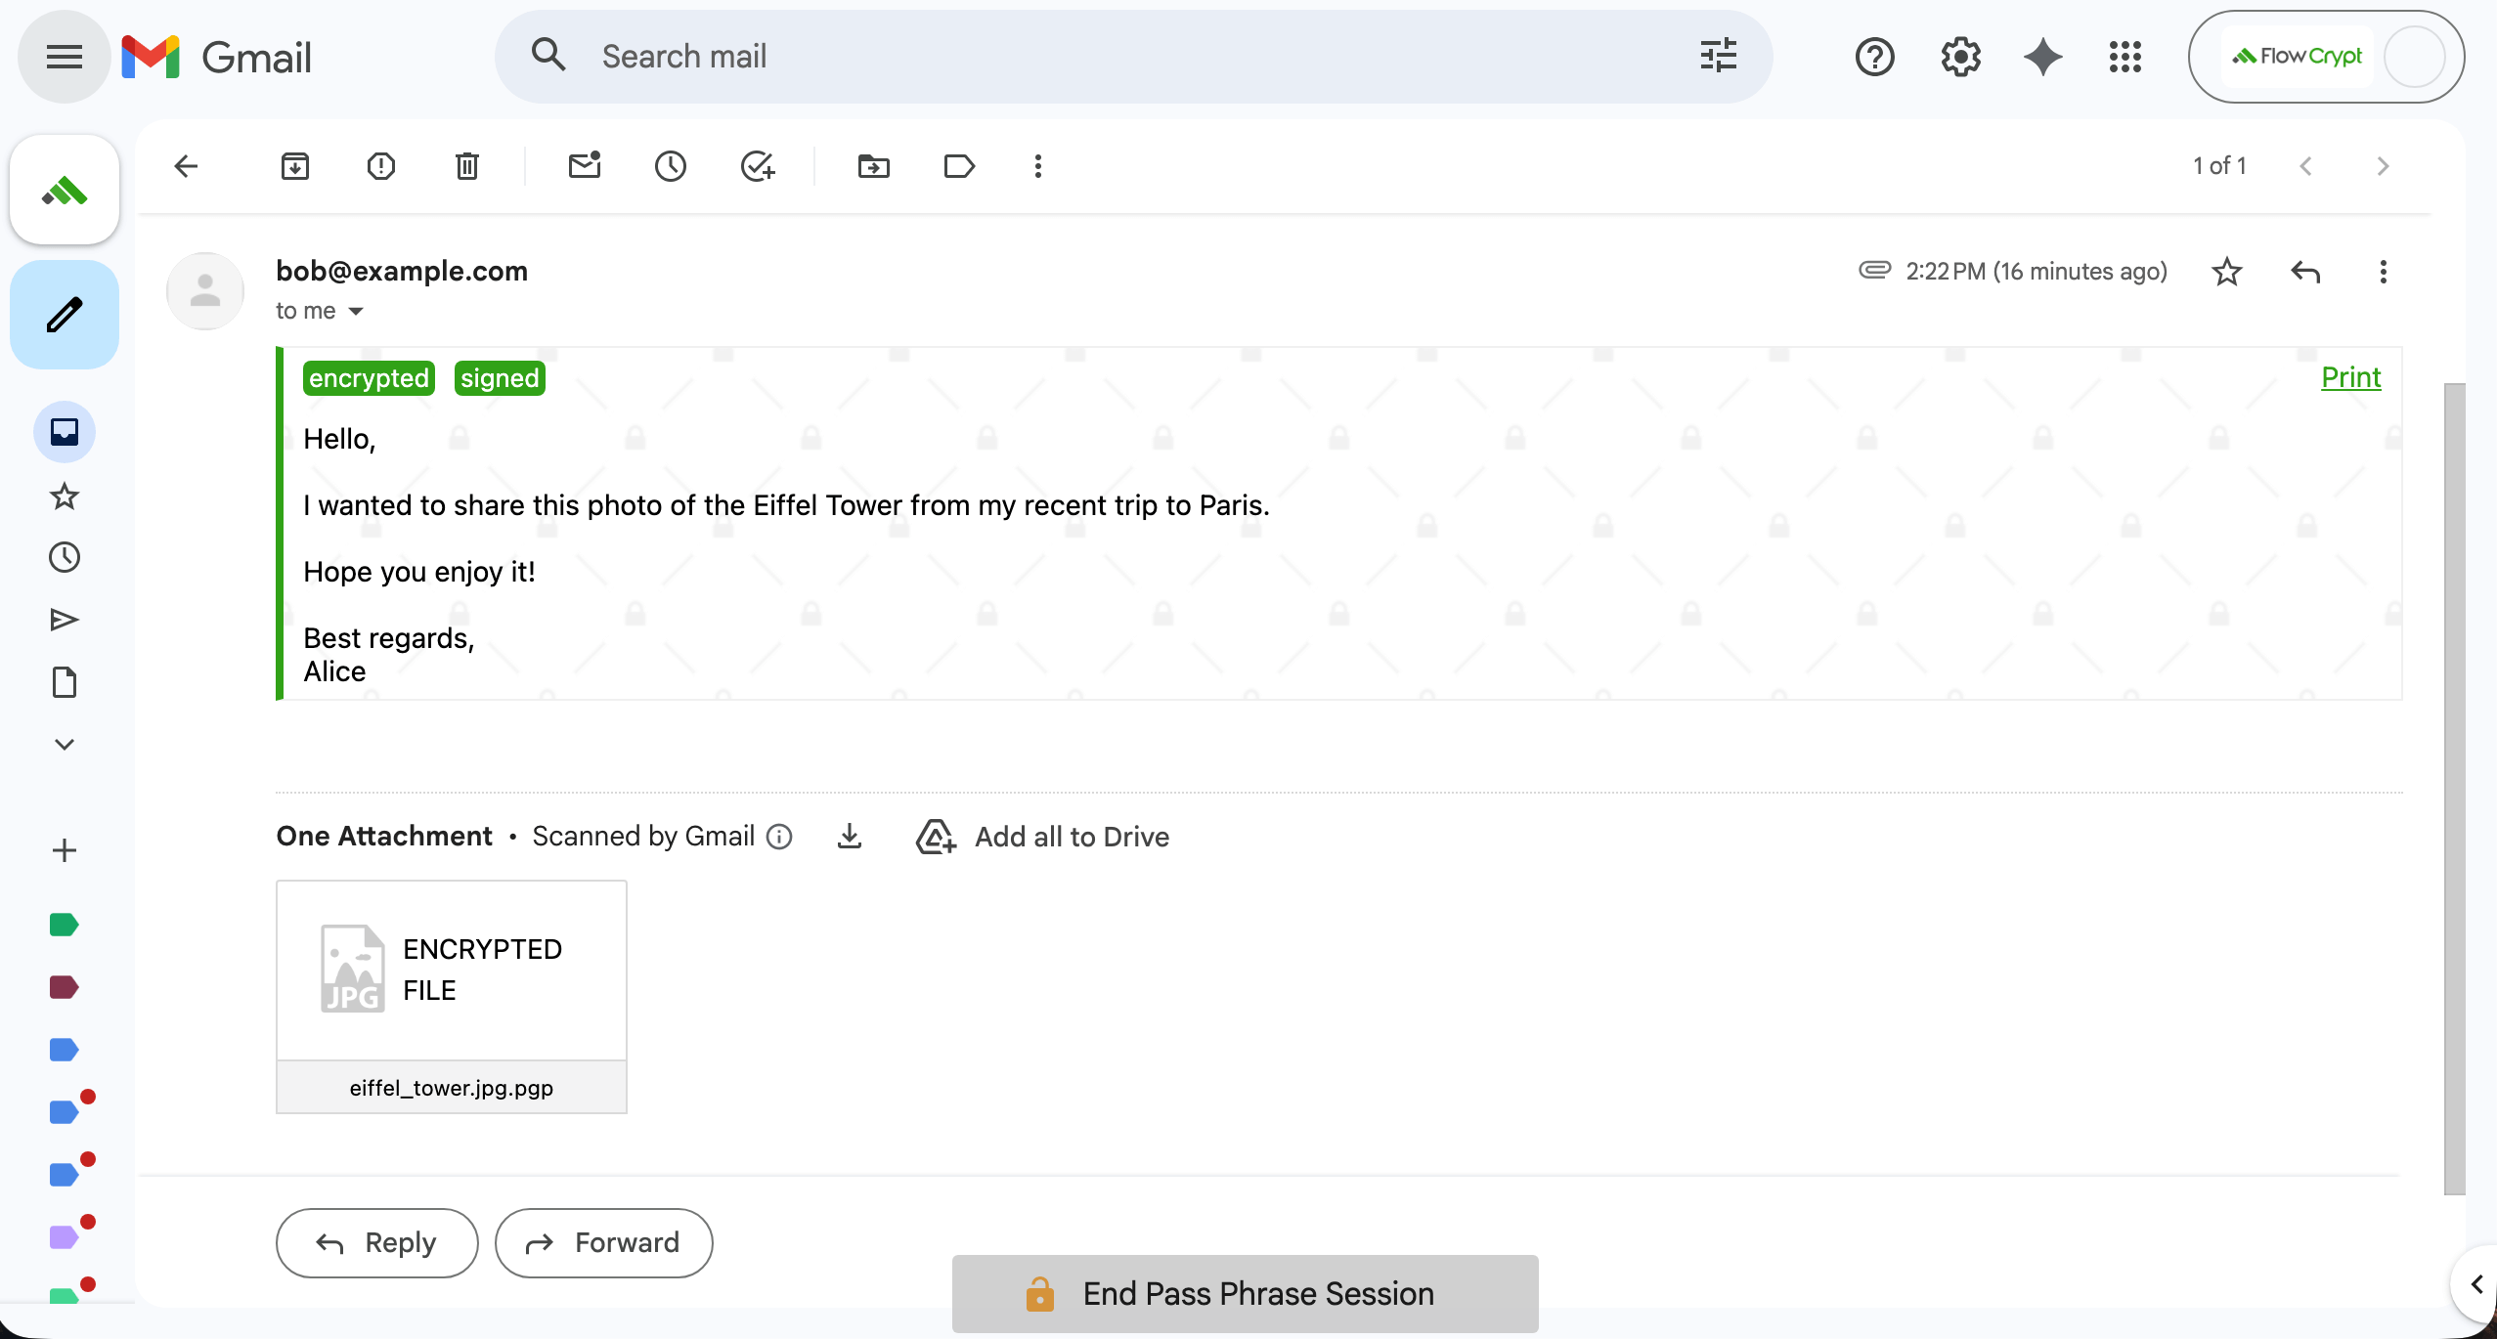Delete the email with the trash icon
The image size is (2497, 1339).
pyautogui.click(x=466, y=166)
